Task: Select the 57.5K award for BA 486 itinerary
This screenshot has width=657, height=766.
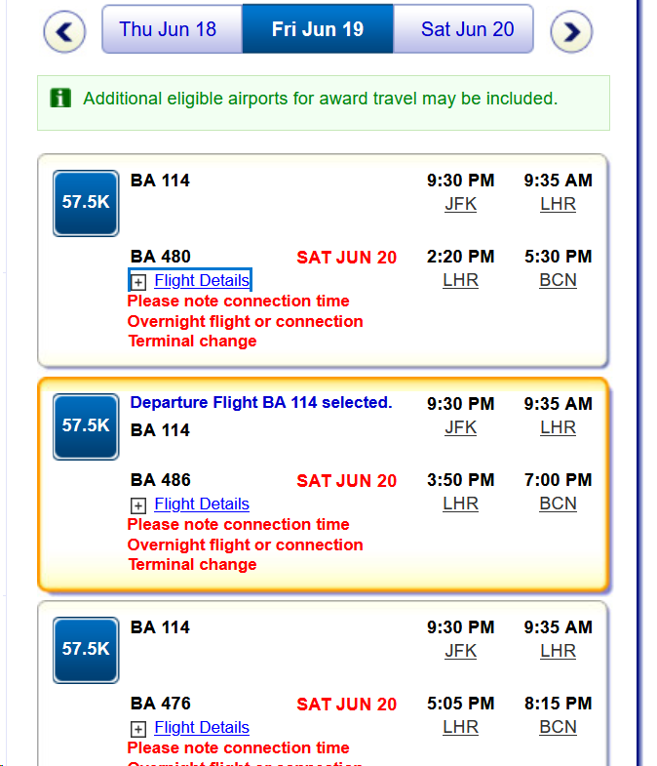Action: click(x=86, y=426)
